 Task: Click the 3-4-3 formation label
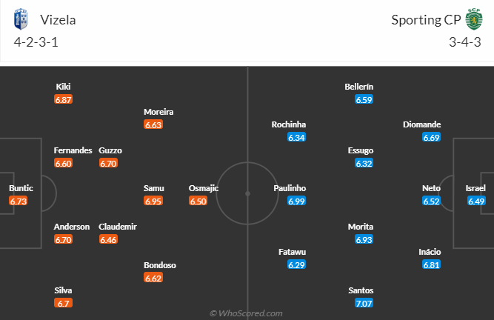465,42
